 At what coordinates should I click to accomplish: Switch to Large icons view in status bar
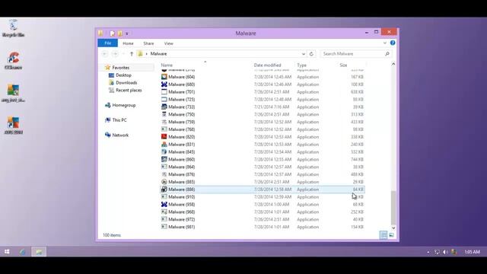[391, 235]
